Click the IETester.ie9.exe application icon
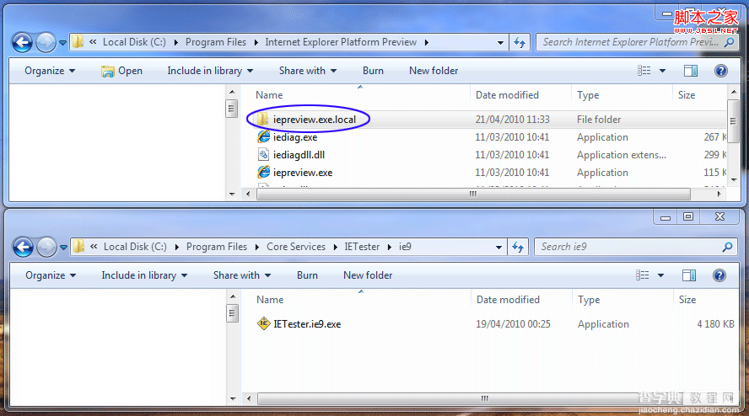 click(263, 323)
